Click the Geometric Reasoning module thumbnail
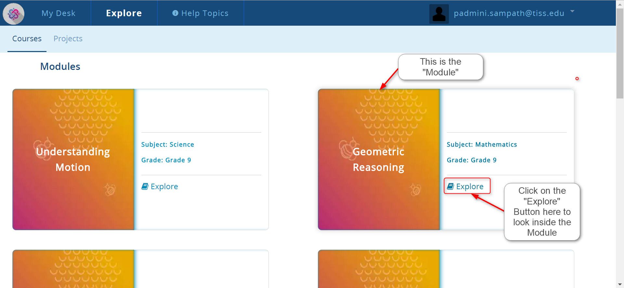The height and width of the screenshot is (288, 624). tap(379, 159)
